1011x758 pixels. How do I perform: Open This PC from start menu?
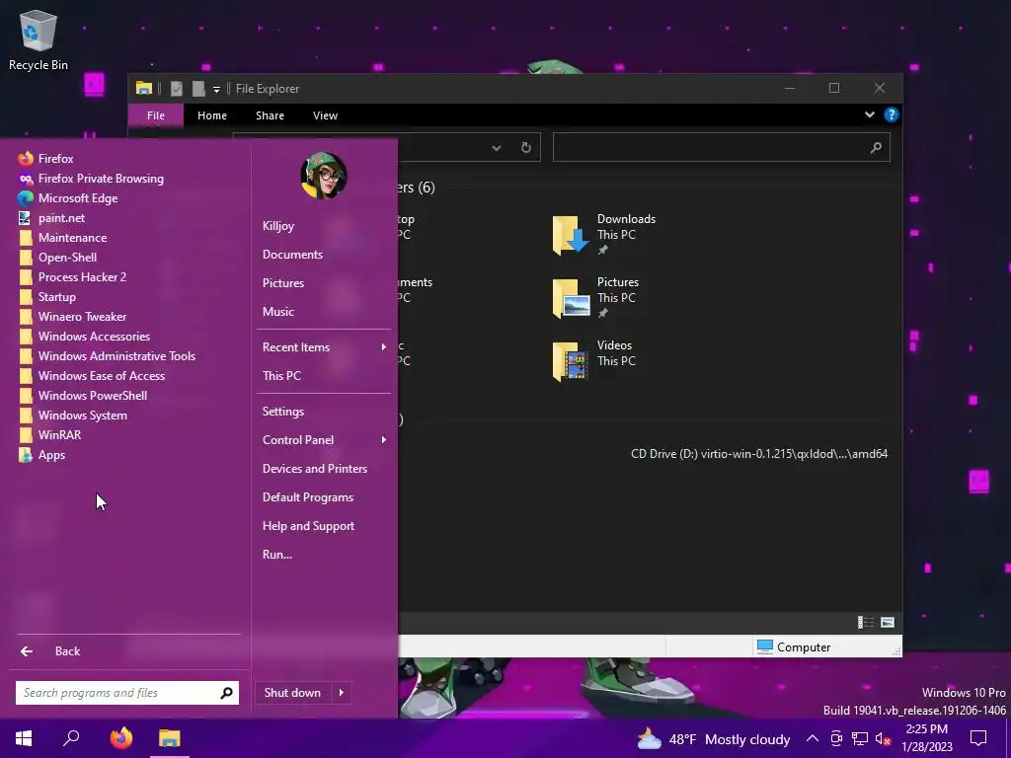[281, 376]
